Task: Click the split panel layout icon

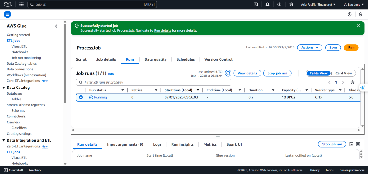Action: coord(351,144)
